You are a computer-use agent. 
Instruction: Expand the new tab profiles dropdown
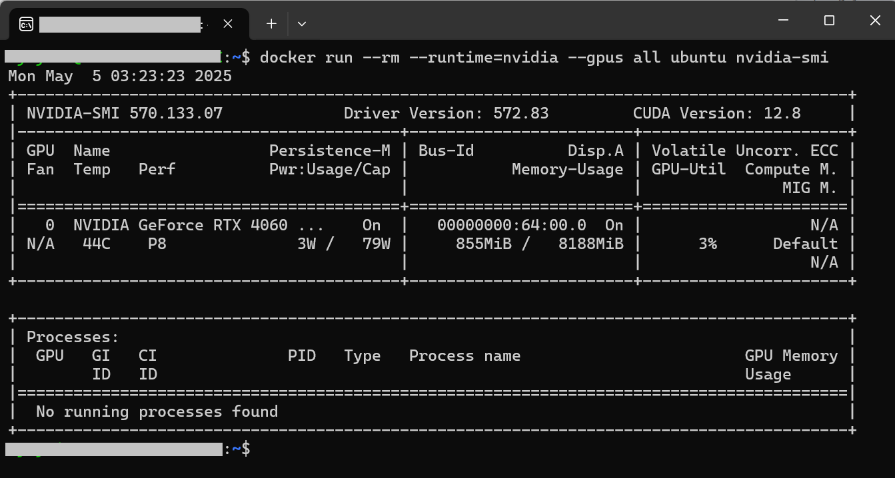[302, 24]
